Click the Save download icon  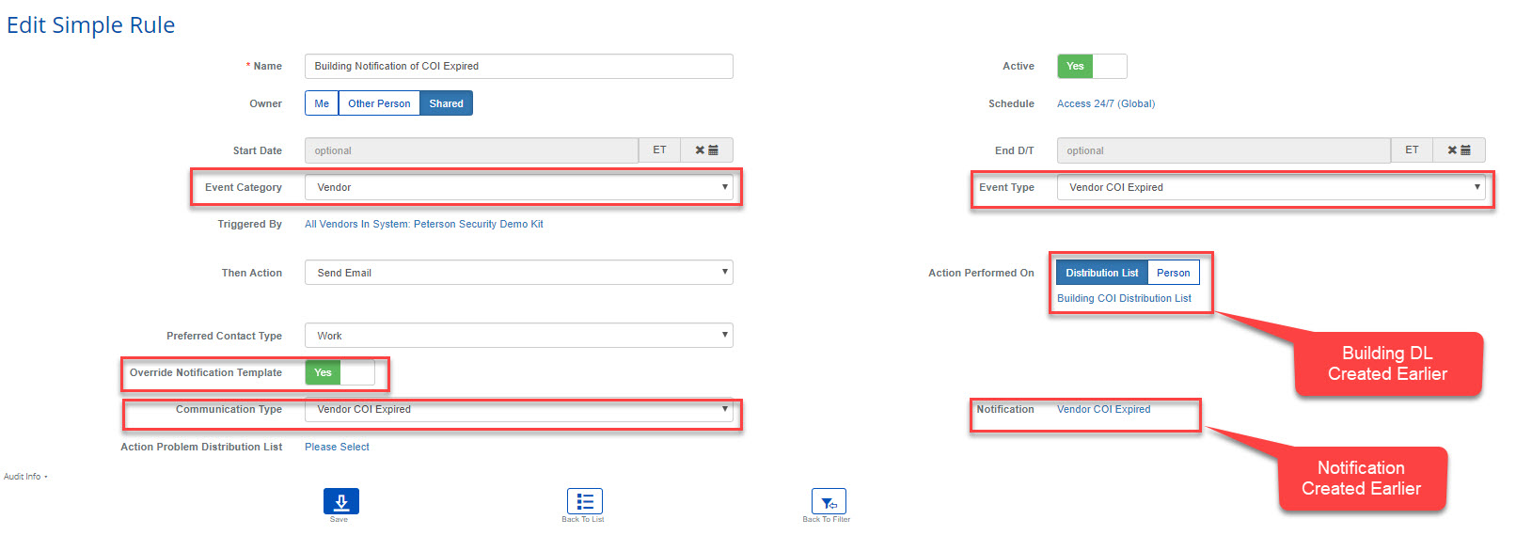(x=340, y=501)
